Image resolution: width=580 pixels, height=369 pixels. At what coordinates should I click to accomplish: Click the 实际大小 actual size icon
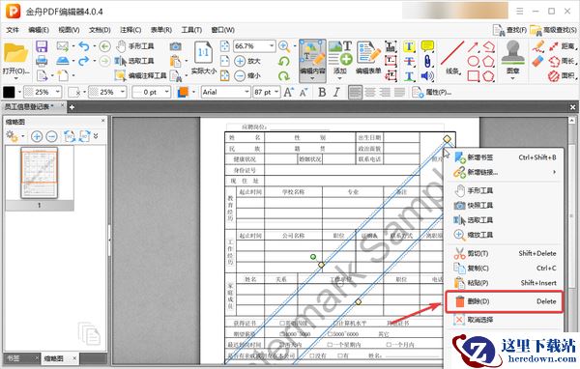tap(203, 58)
